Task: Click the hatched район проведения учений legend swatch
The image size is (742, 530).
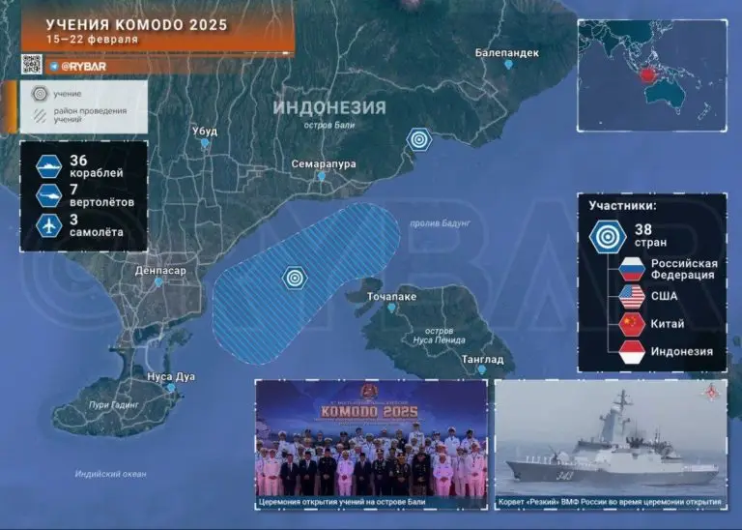Action: pos(40,115)
